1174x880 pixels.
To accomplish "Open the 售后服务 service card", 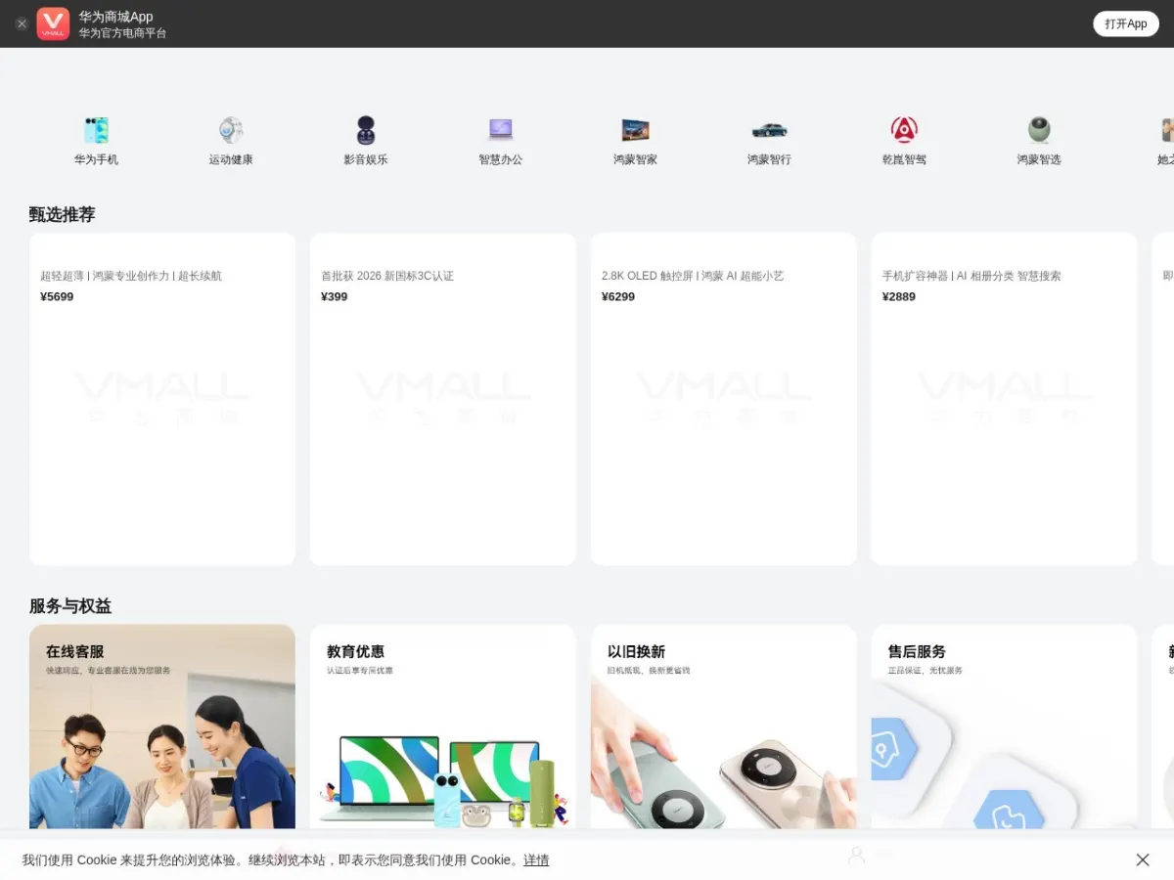I will click(x=1005, y=727).
